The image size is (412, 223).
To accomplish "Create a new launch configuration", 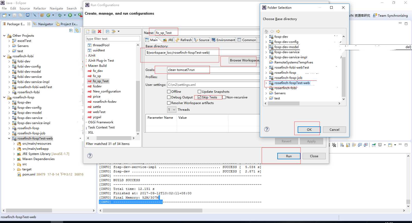I will pos(88,31).
